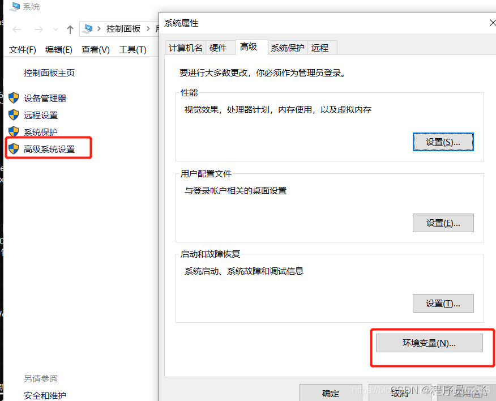Image resolution: width=496 pixels, height=401 pixels.
Task: Switch to the 系统保护 tab in dialog
Action: 288,48
